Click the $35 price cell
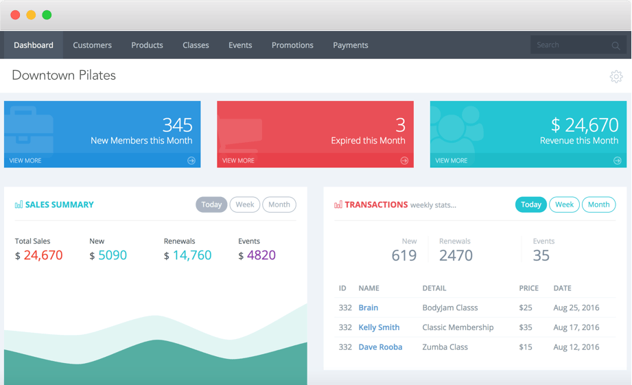632x385 pixels. 526,327
